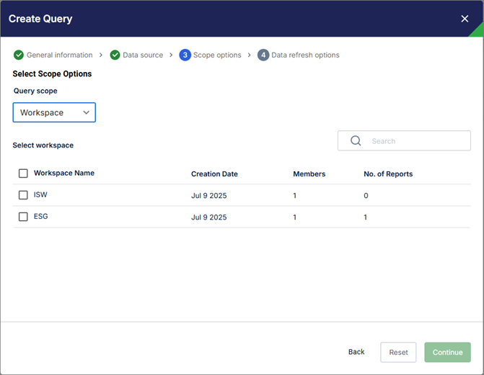
Task: Click the magnifier icon in search box
Action: click(356, 141)
